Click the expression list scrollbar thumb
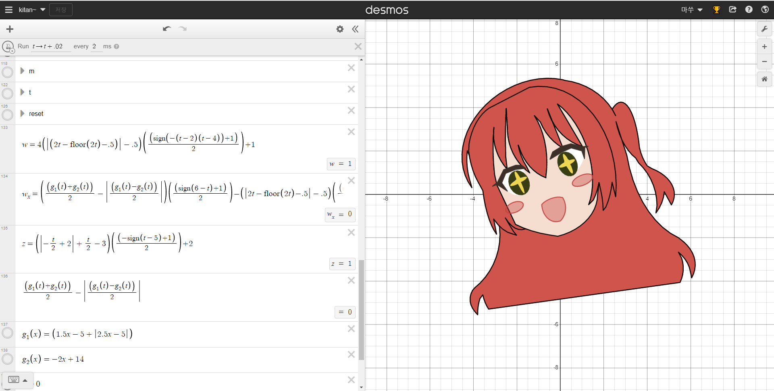The height and width of the screenshot is (391, 774). click(361, 310)
